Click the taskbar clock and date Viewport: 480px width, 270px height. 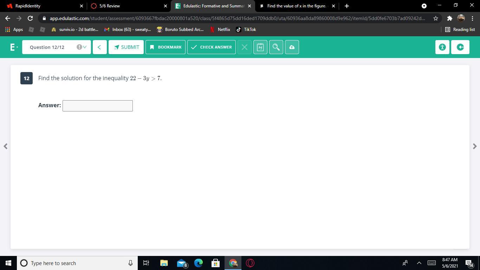pos(449,263)
